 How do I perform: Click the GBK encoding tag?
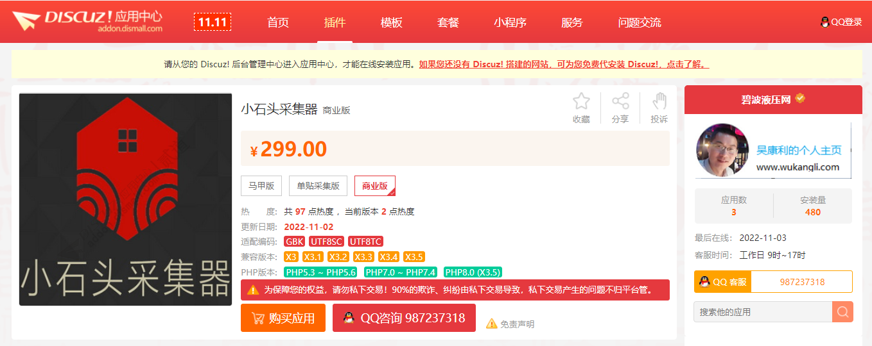point(295,242)
